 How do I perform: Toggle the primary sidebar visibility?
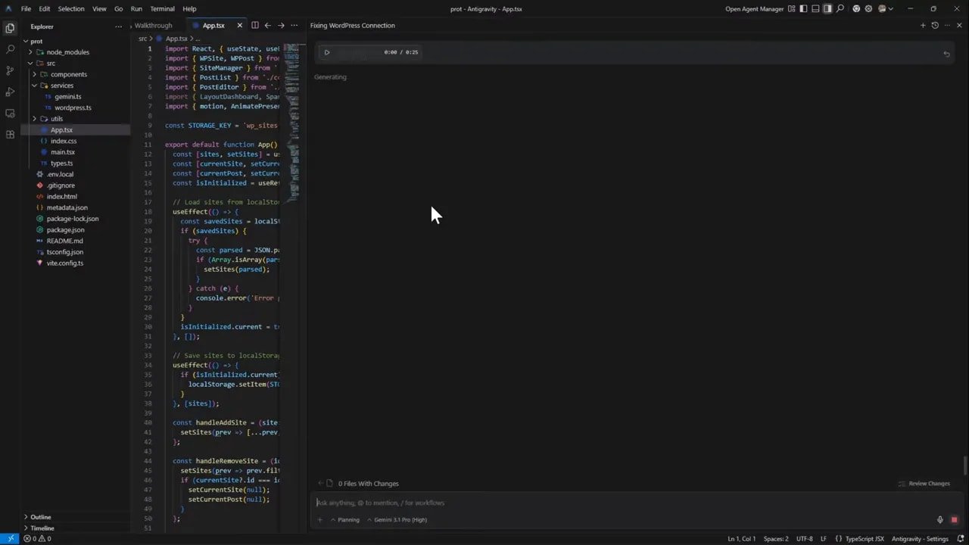803,9
